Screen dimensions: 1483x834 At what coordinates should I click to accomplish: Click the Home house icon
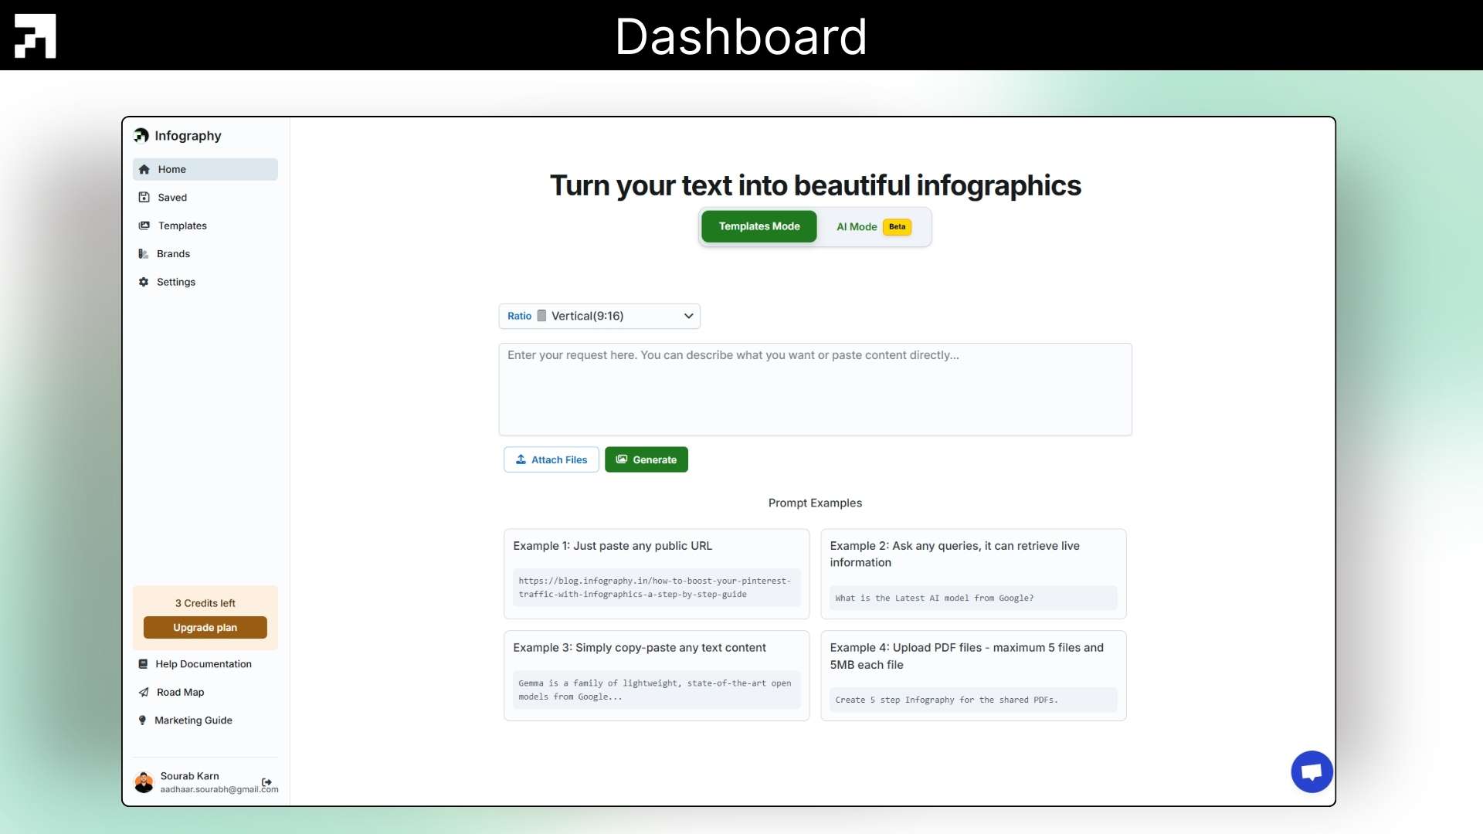[144, 170]
